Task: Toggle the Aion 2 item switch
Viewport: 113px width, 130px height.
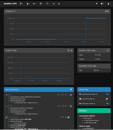Action: point(69,106)
